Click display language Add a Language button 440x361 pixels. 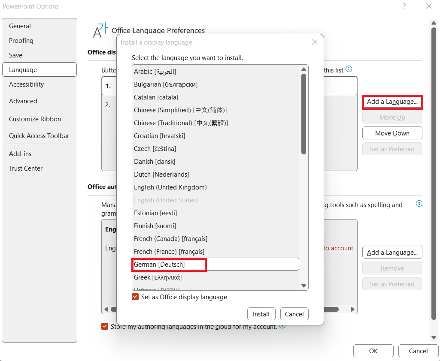pos(392,102)
